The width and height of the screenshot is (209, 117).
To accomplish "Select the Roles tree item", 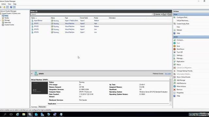I will tap(6, 16).
